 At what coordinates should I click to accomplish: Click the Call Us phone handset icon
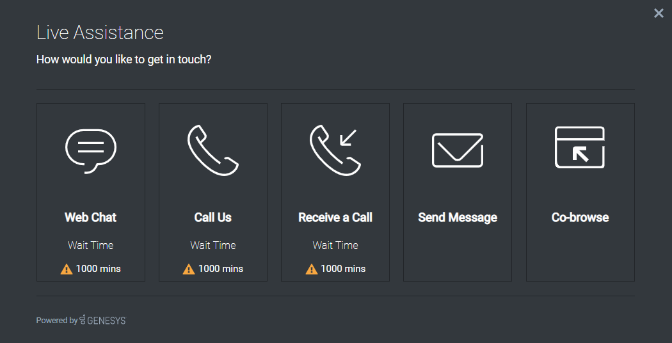pyautogui.click(x=213, y=150)
